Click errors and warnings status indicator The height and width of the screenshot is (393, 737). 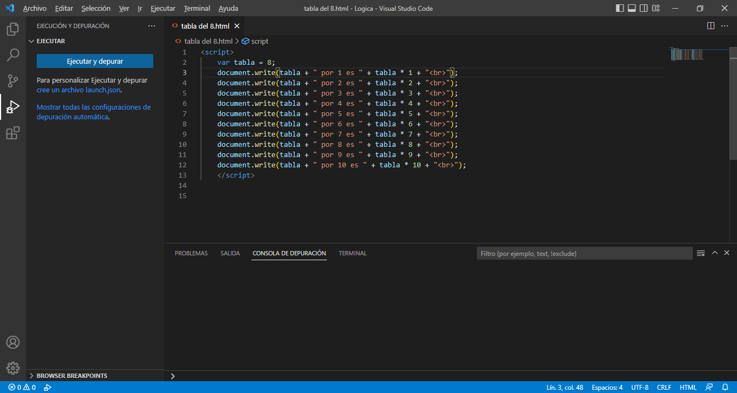coord(22,388)
